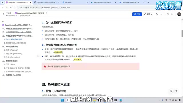Open a new browser tab

pos(148,2)
